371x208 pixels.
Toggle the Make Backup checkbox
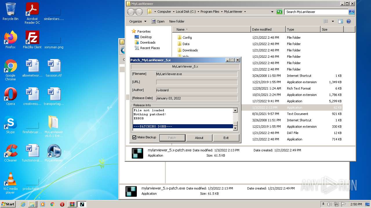[x=134, y=138]
